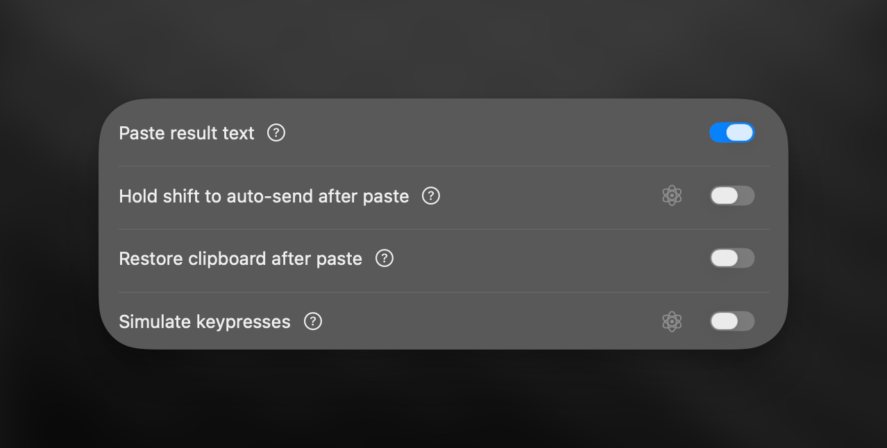Click the help circle next to Restore clipboard
This screenshot has height=448, width=887.
[384, 258]
